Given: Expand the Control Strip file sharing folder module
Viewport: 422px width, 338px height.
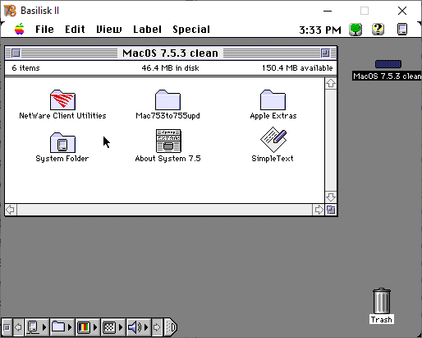Looking at the screenshot, I should [x=62, y=327].
